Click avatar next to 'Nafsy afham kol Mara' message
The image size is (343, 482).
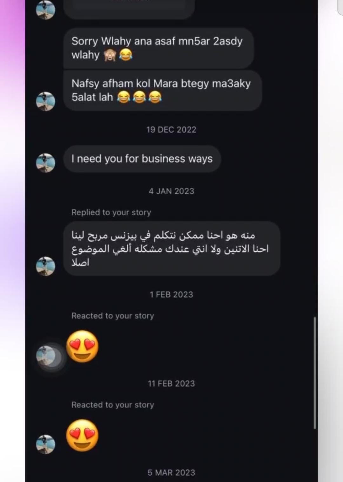(x=45, y=101)
